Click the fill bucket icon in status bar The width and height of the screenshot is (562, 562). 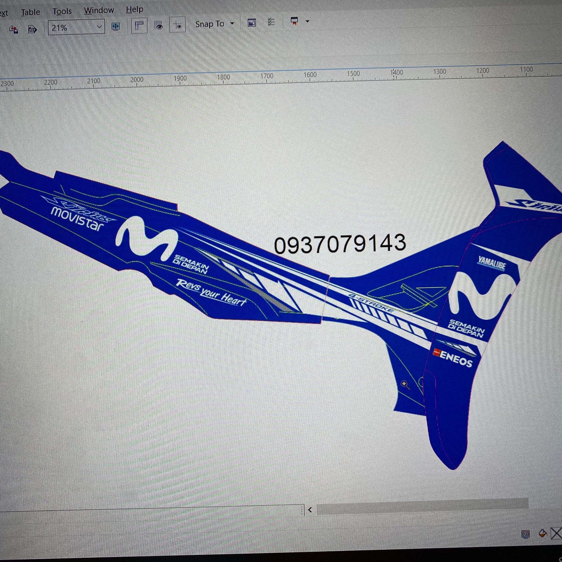click(543, 534)
